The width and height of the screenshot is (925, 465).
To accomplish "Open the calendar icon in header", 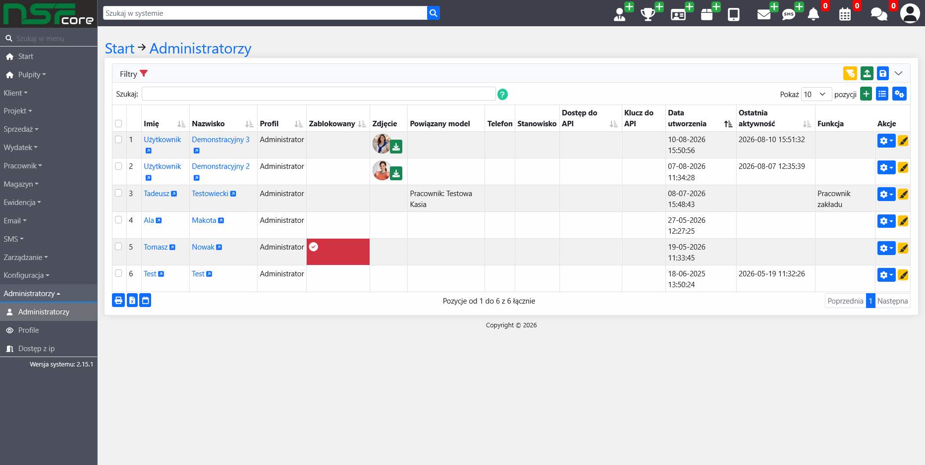I will pos(845,14).
